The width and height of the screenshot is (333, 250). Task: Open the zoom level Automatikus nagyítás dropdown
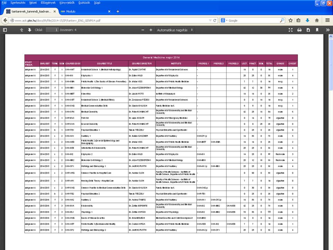point(175,30)
